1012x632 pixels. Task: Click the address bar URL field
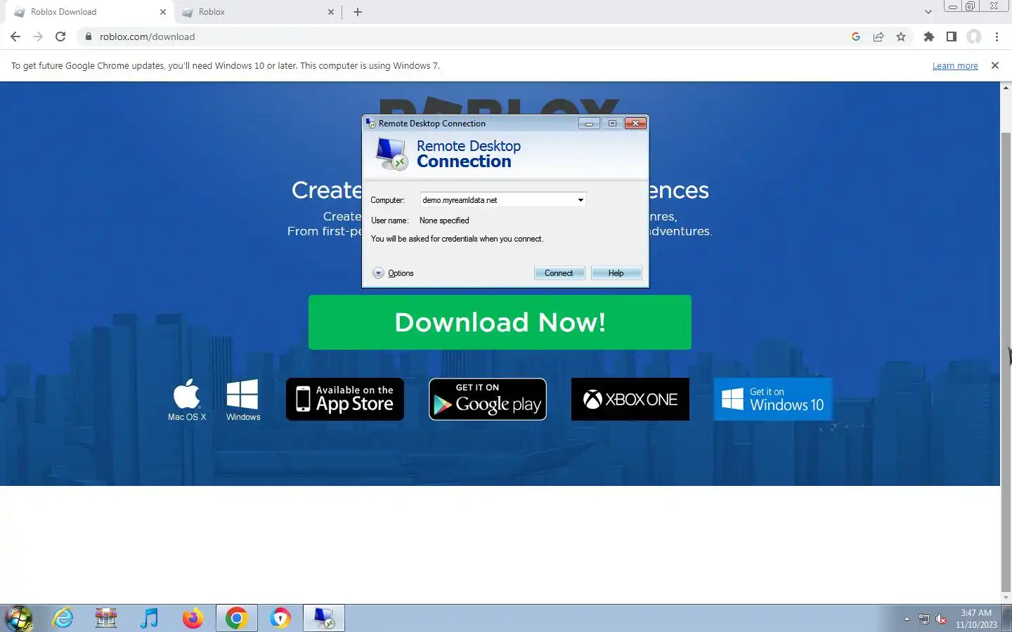[464, 37]
